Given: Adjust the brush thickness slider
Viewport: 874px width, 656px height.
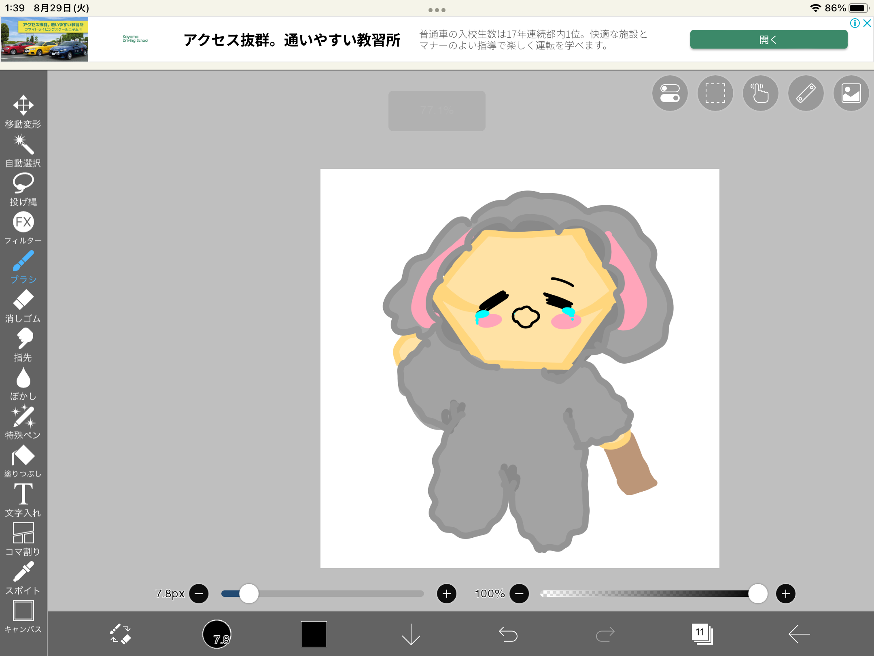Looking at the screenshot, I should click(322, 594).
